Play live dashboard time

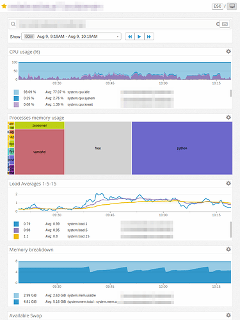[x=140, y=36]
